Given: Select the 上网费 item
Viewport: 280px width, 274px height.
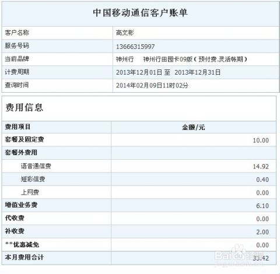Looking at the screenshot, I should pos(30,192).
